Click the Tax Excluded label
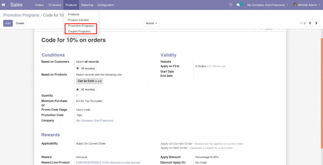 click(x=93, y=101)
